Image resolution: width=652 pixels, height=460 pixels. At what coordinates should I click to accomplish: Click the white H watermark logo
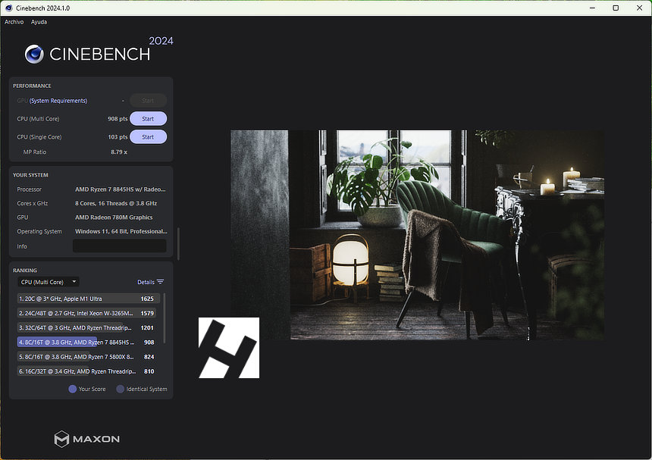point(229,348)
